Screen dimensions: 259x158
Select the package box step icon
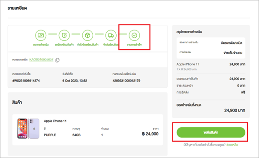87,35
